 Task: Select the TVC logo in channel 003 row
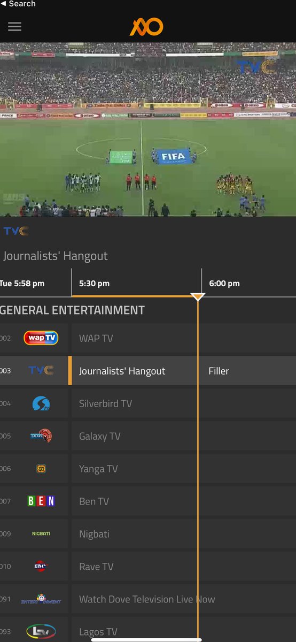tap(41, 371)
